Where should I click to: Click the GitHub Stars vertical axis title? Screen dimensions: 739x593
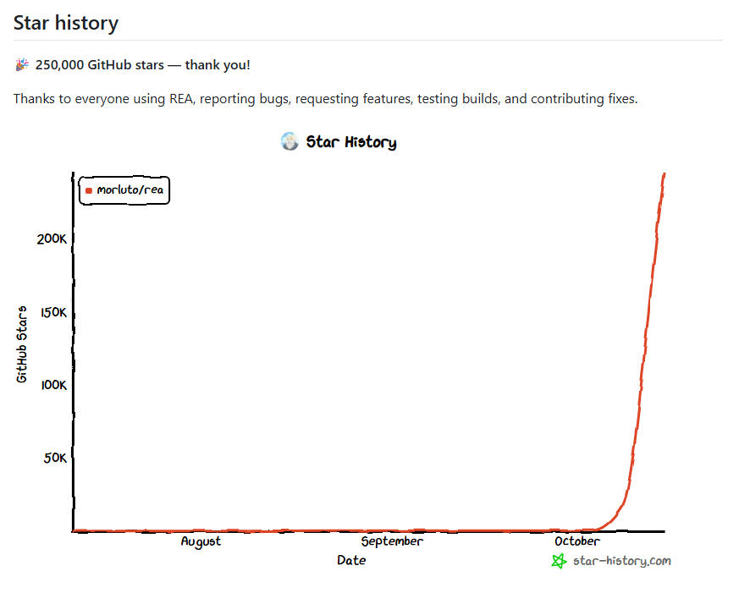click(22, 344)
